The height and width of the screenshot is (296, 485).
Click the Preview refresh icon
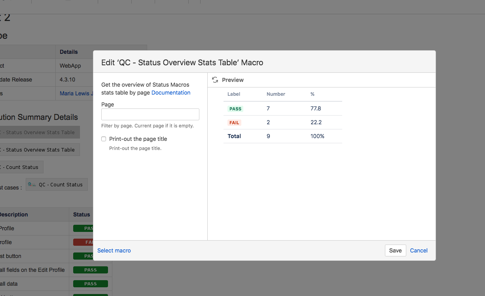point(215,80)
